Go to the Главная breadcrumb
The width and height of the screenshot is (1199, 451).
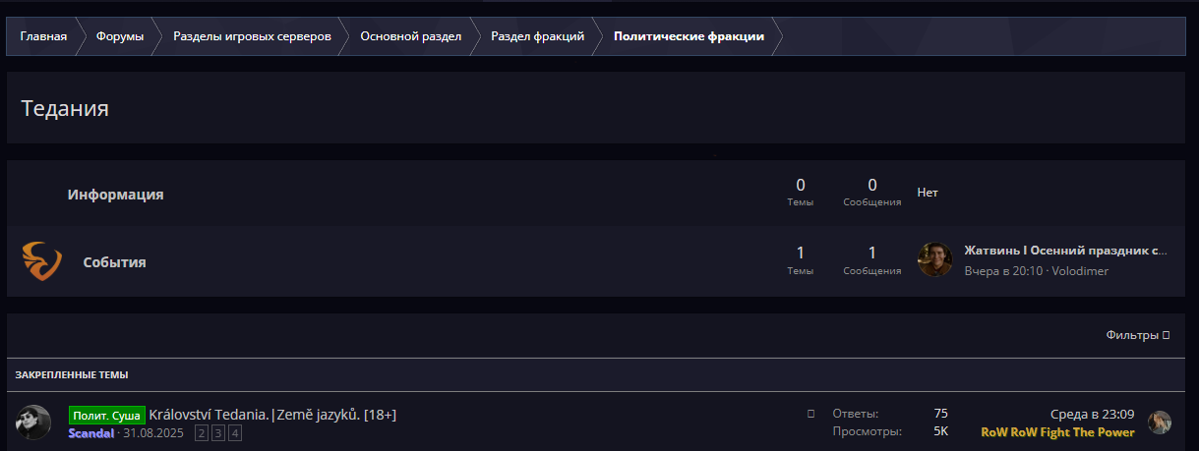click(x=43, y=36)
